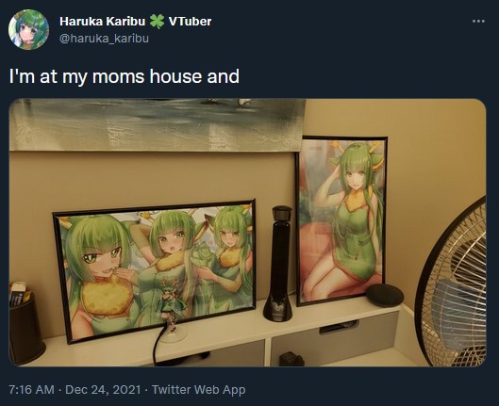Open the tweet's three-dot more menu
This screenshot has height=406, width=499.
478,22
